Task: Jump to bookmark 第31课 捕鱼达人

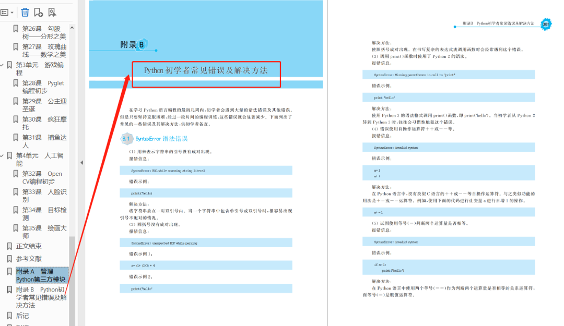Action: (x=44, y=141)
